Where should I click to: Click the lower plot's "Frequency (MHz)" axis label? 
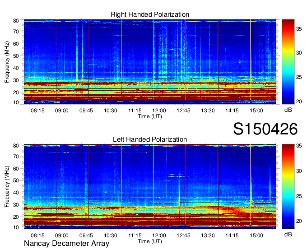pyautogui.click(x=7, y=187)
